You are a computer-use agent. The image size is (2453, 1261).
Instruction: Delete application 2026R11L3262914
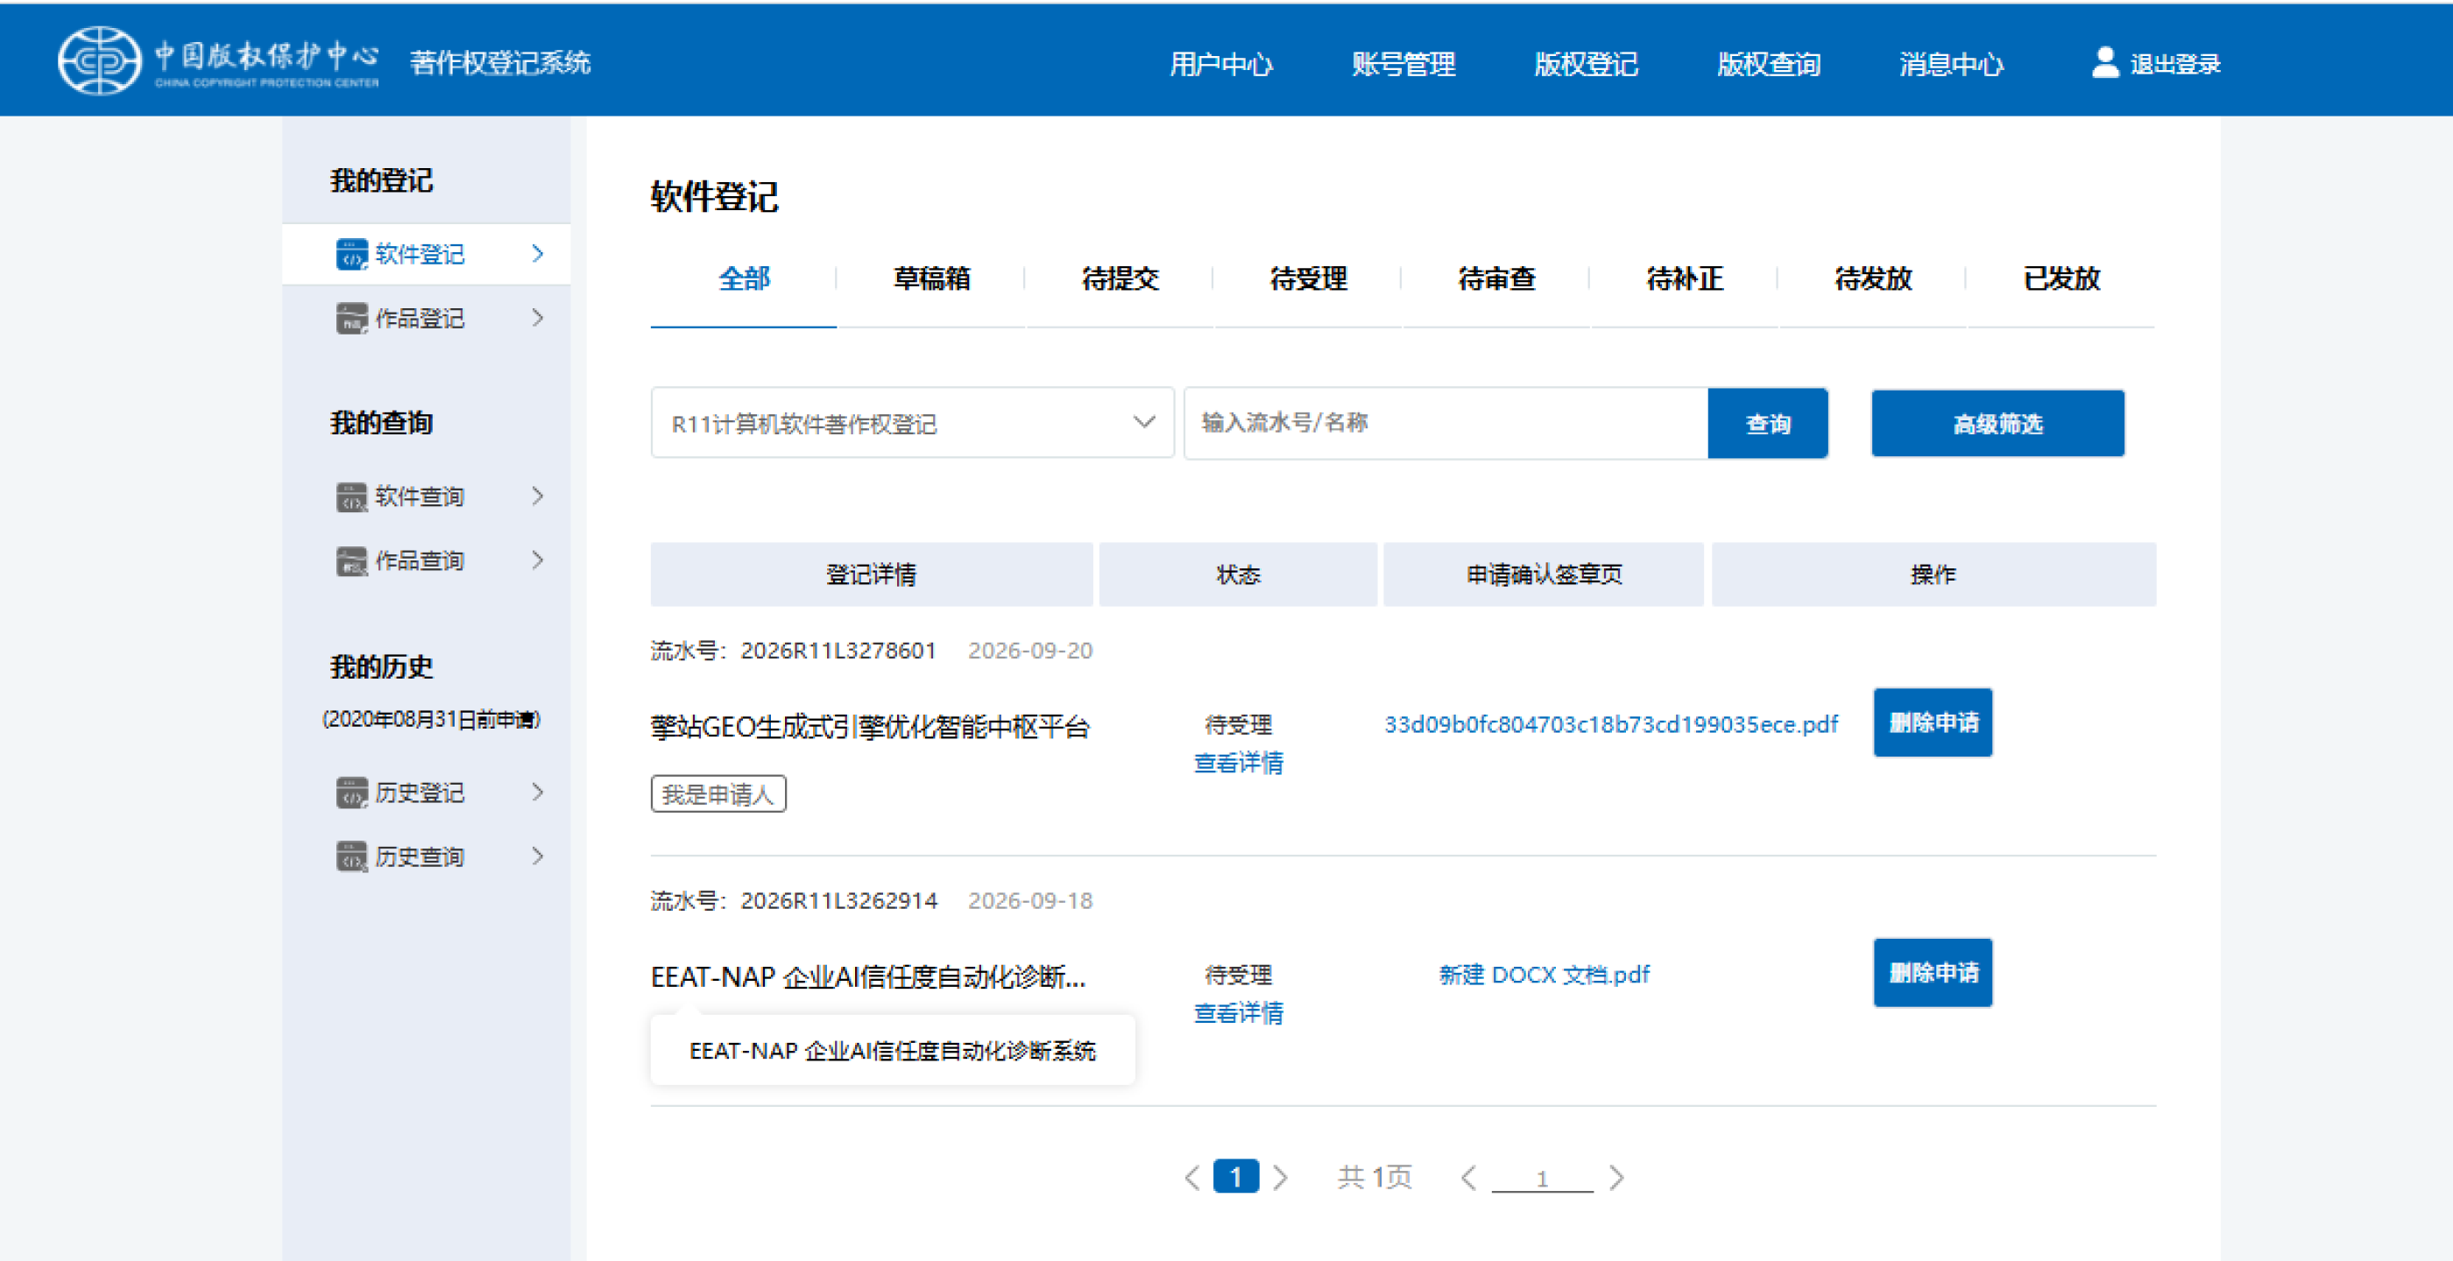1933,973
